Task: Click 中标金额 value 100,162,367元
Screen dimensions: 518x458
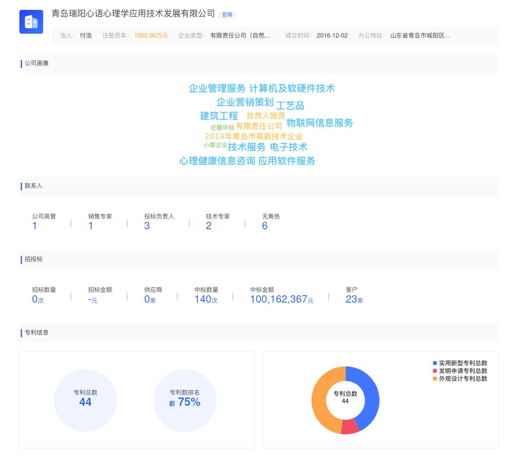Action: point(281,299)
